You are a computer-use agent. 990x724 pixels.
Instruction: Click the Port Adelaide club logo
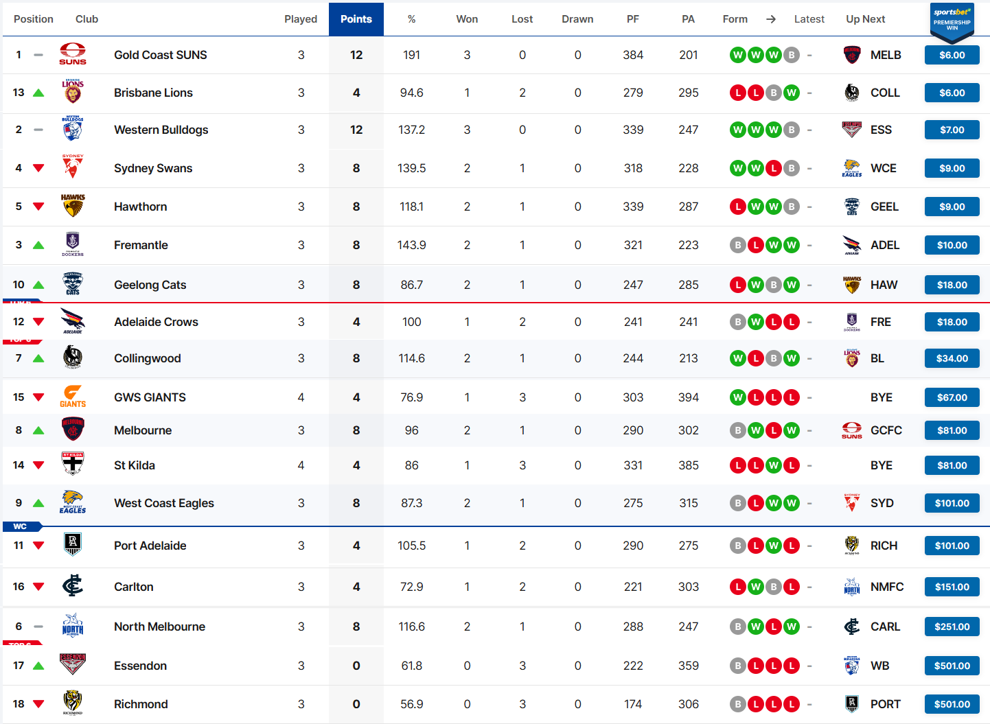[x=73, y=545]
